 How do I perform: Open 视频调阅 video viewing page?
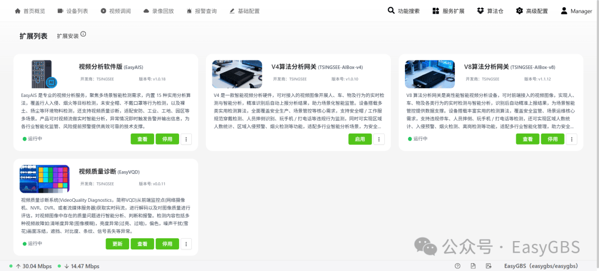(x=116, y=11)
